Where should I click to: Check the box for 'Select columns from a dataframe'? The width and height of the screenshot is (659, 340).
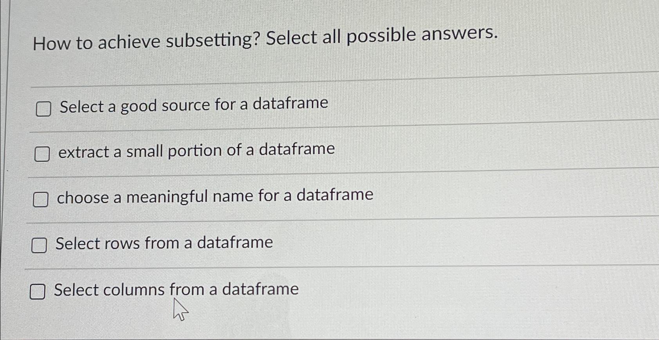coord(38,292)
